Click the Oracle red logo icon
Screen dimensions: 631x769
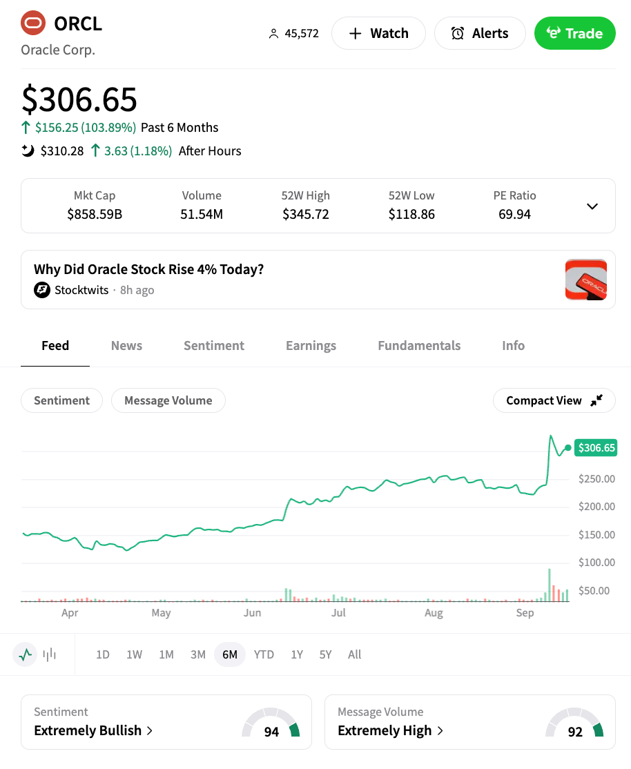coord(33,23)
